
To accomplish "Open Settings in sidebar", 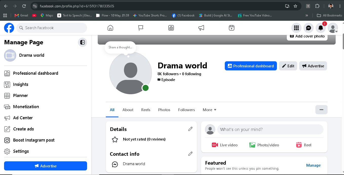I will 46,151.
